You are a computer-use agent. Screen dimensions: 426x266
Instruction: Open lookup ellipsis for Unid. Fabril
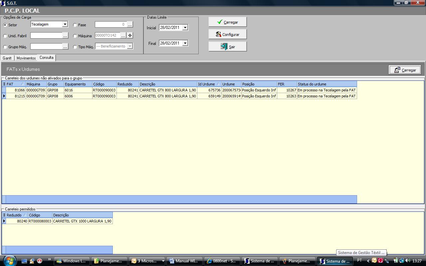[x=65, y=36]
